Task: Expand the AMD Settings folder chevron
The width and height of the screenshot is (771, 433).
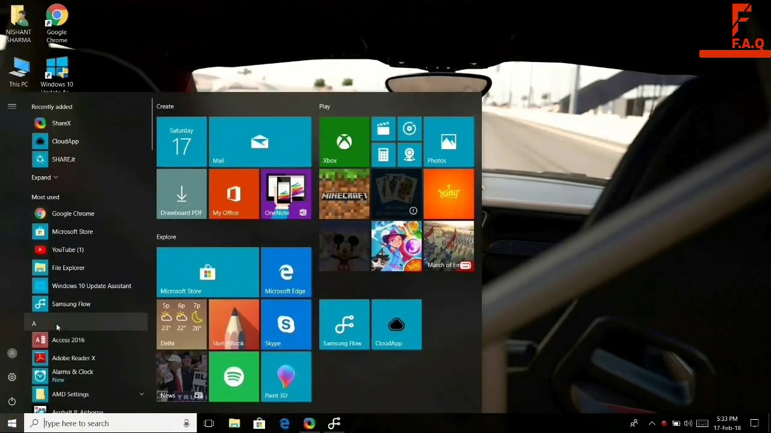Action: coord(142,394)
